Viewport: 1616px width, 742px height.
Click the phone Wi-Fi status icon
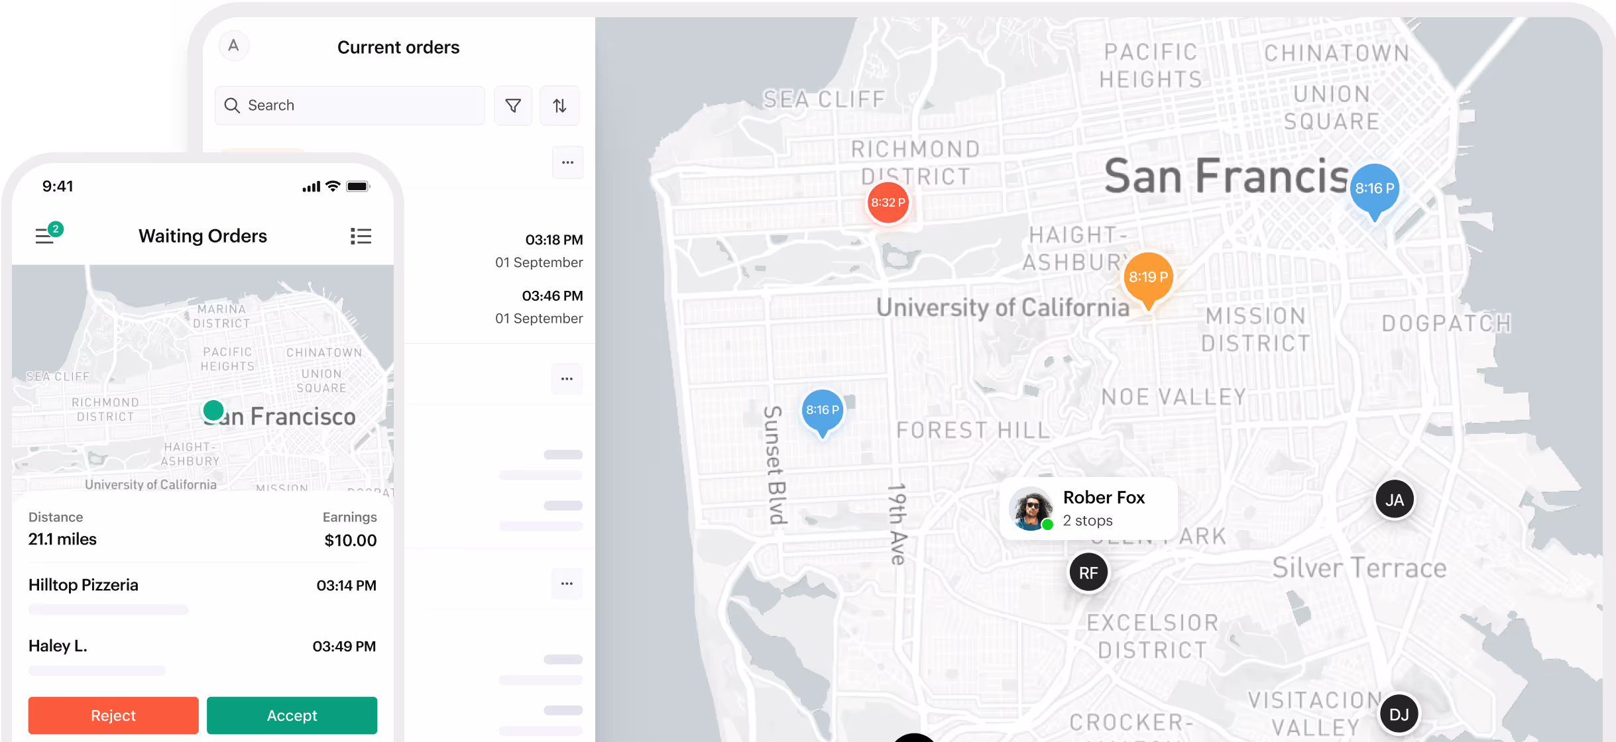point(333,186)
